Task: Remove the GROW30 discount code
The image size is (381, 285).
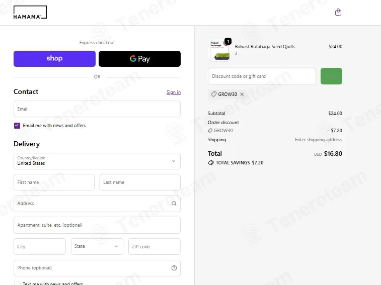Action: 242,94
